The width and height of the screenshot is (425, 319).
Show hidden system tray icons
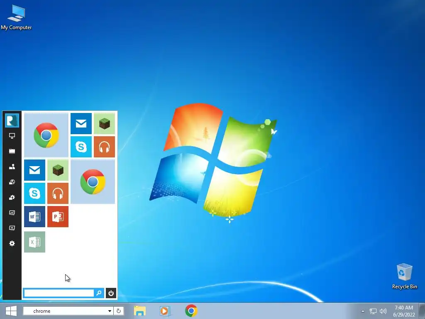coord(363,311)
